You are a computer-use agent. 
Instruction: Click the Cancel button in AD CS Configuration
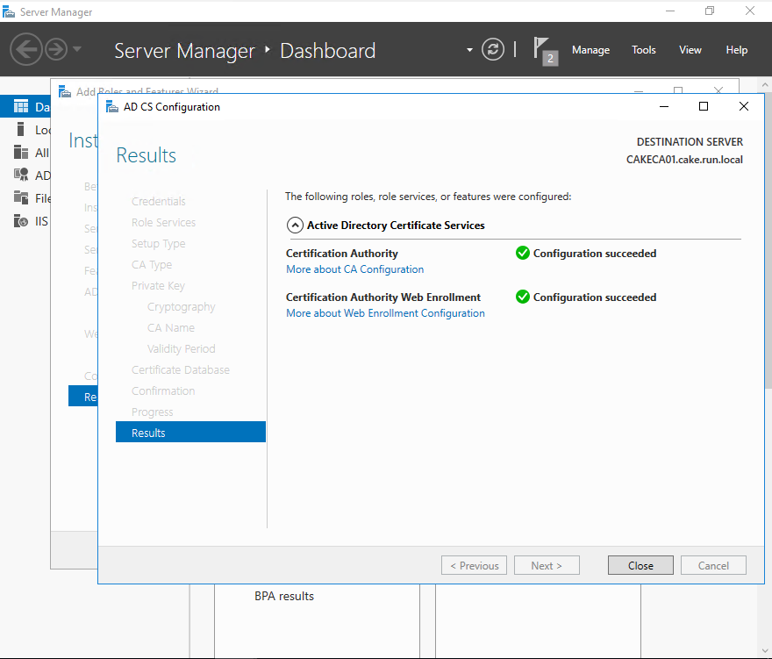pos(713,565)
